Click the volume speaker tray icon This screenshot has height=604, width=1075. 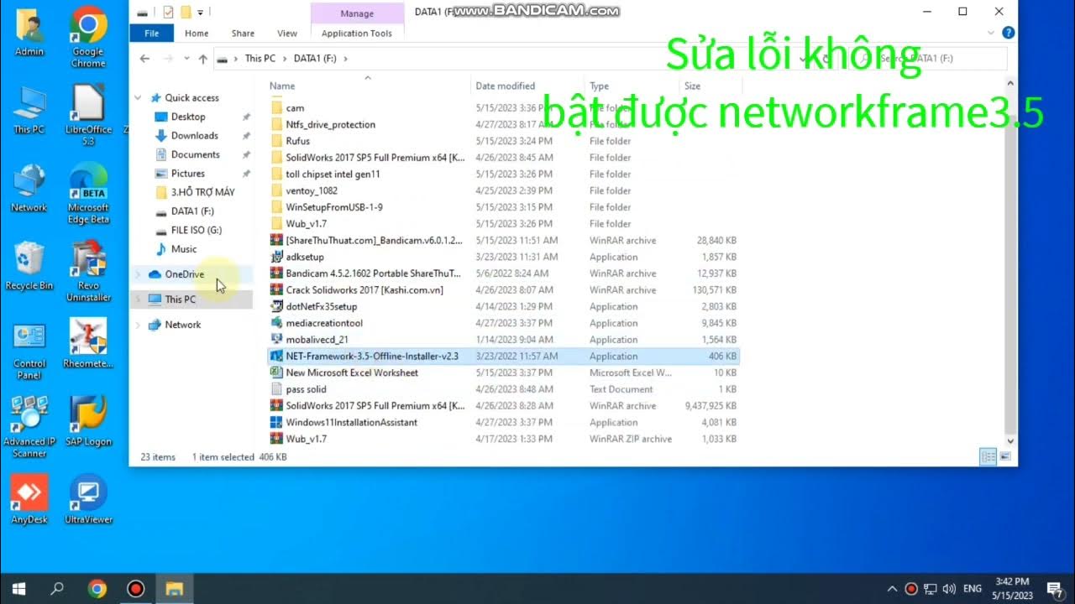coord(949,589)
